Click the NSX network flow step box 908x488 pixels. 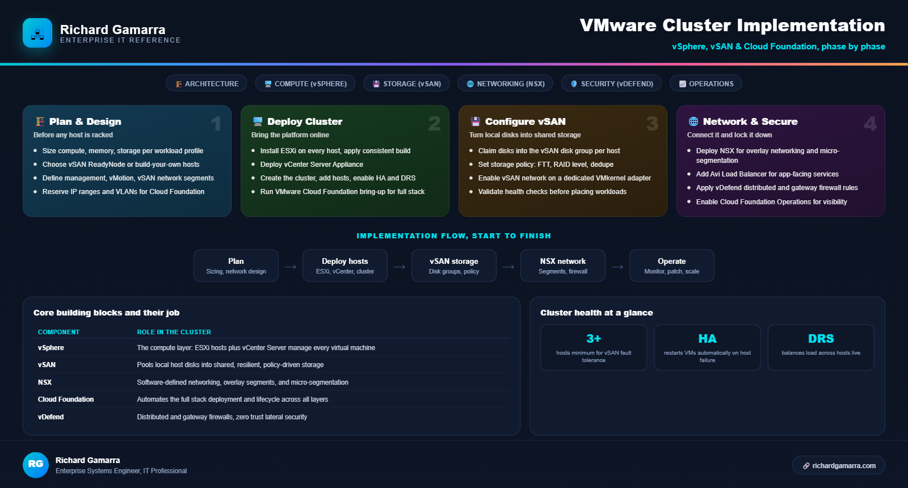tap(563, 266)
